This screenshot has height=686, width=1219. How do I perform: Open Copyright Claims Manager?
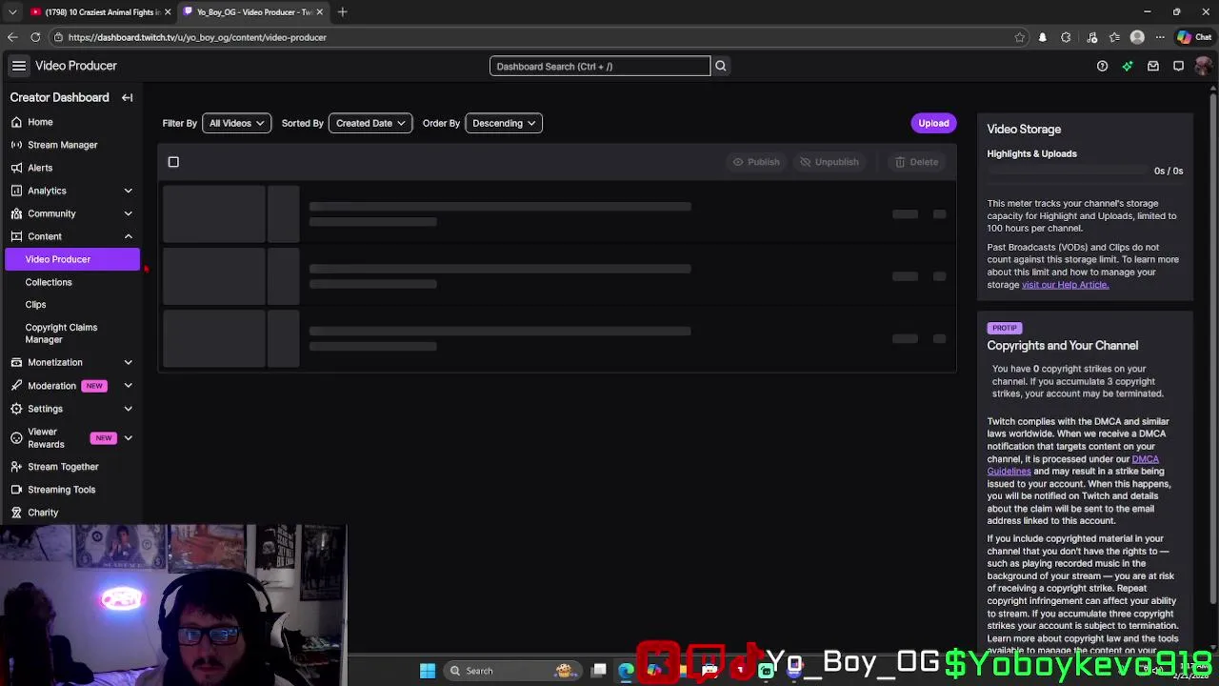click(x=61, y=333)
